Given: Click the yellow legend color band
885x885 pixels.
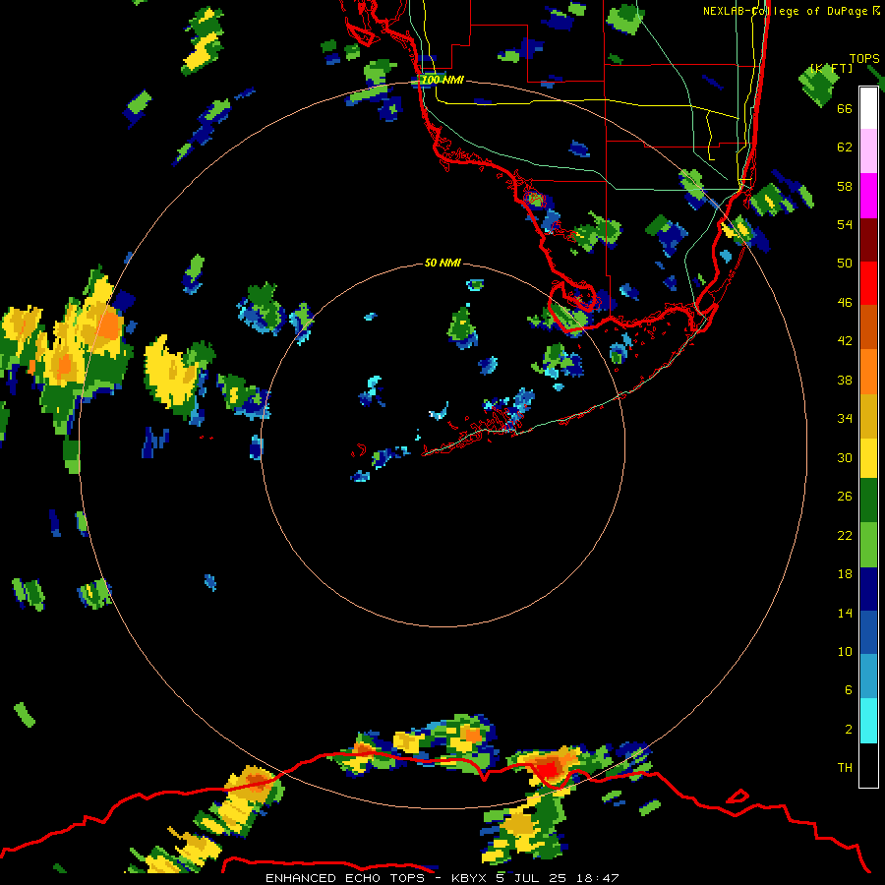Looking at the screenshot, I should (x=868, y=458).
